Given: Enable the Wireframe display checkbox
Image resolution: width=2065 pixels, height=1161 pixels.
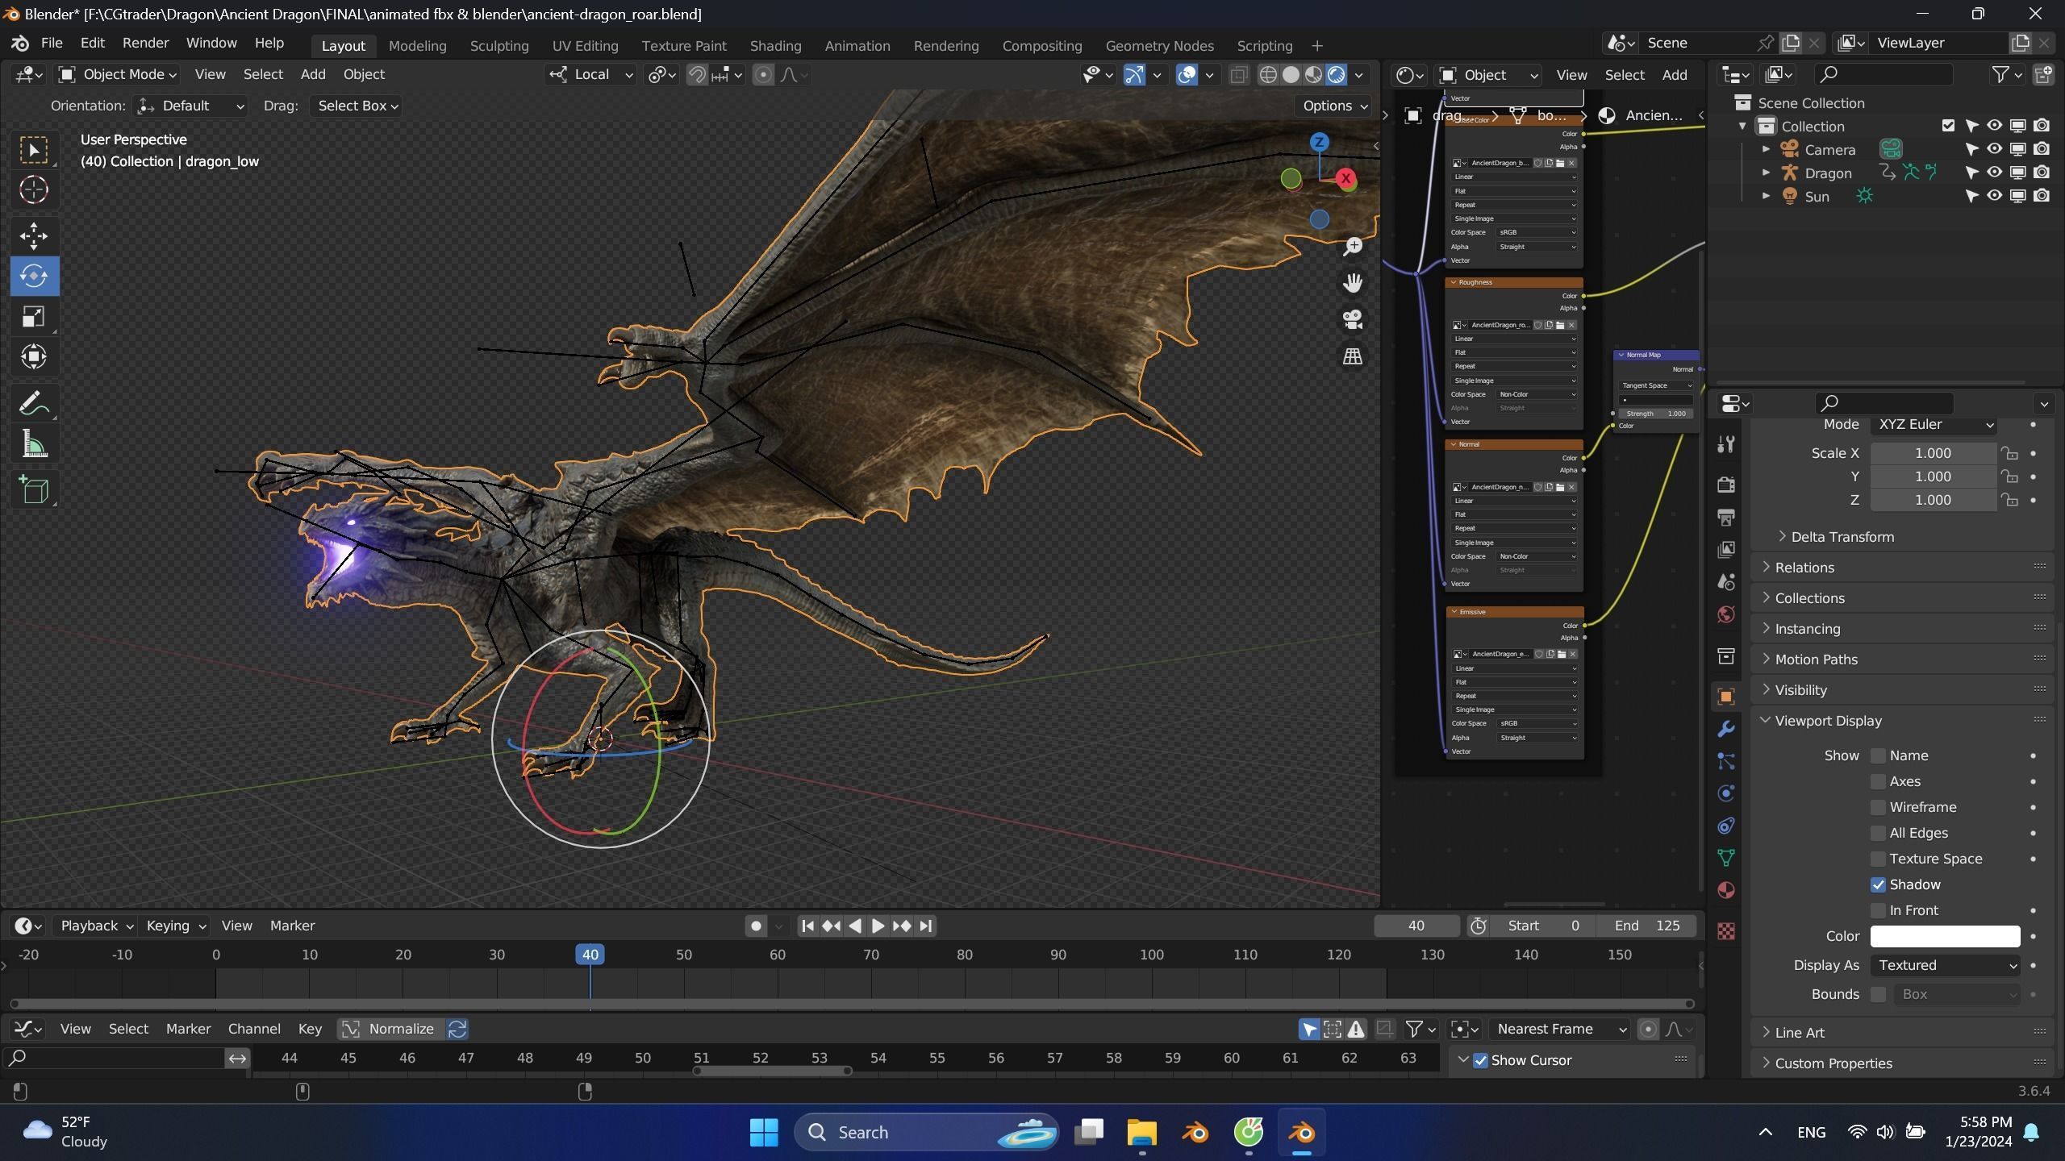Looking at the screenshot, I should [1879, 807].
